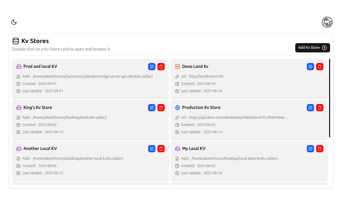Image resolution: width=342 pixels, height=199 pixels.
Task: Edit the Deno Land Kv store
Action: (310, 67)
